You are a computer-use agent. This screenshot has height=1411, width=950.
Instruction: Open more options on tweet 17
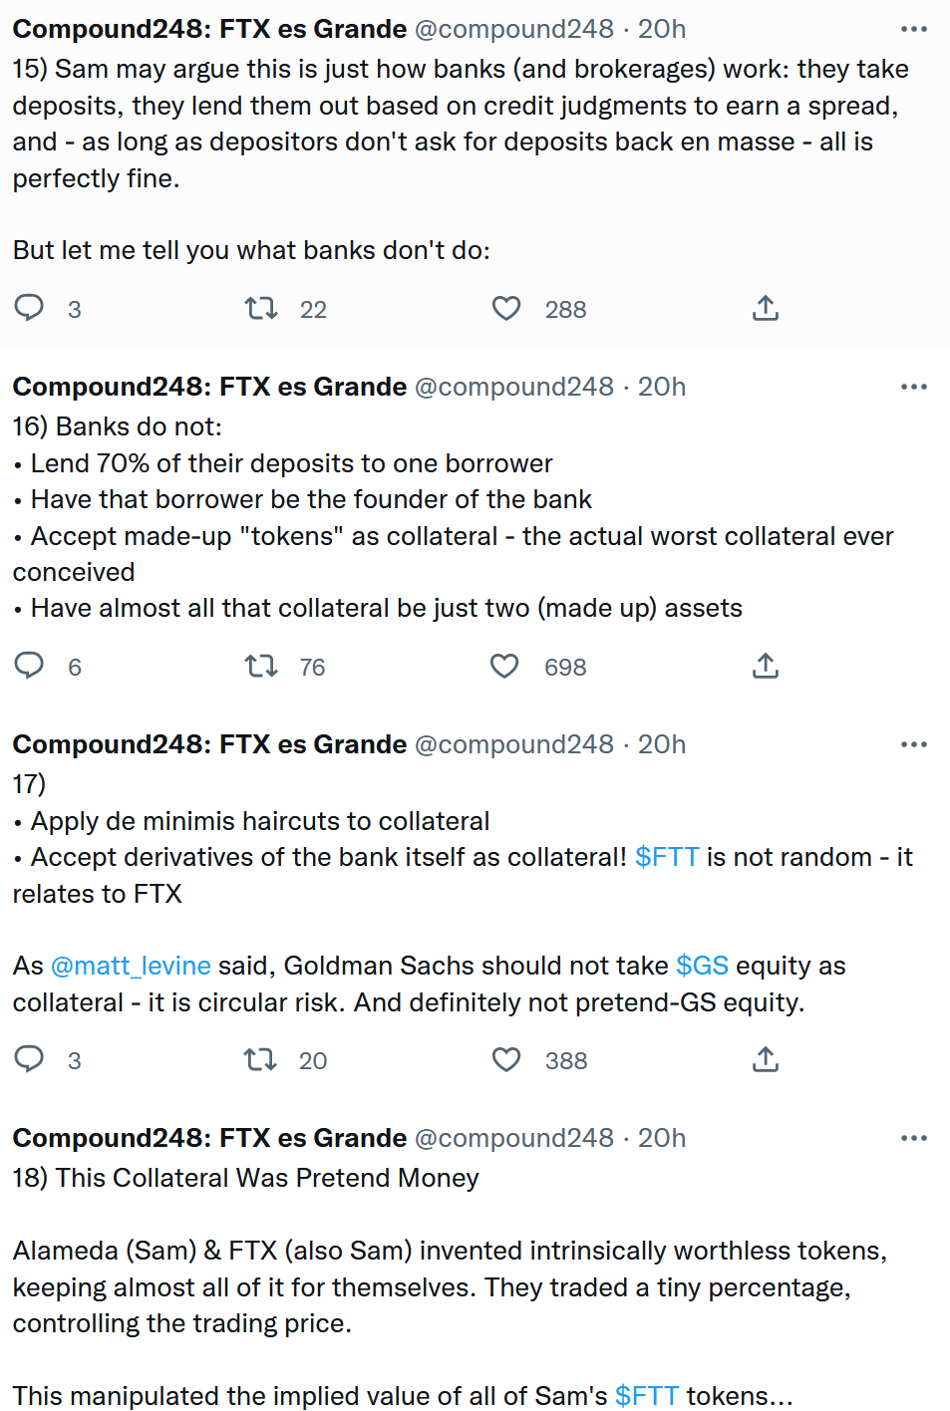coord(913,744)
